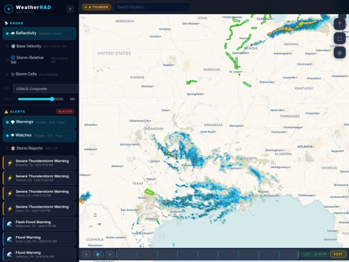
Task: Close the WeatherRAD sidebar panel
Action: 70,9
